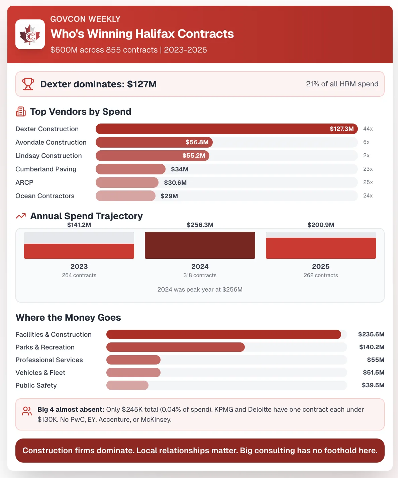This screenshot has width=398, height=478.
Task: Click the Cumberland Paving spend bar
Action: (x=130, y=169)
